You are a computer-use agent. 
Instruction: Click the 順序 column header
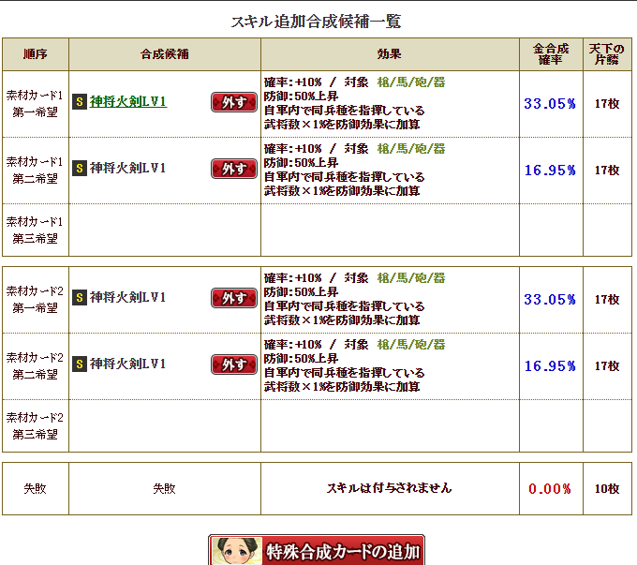coord(36,54)
